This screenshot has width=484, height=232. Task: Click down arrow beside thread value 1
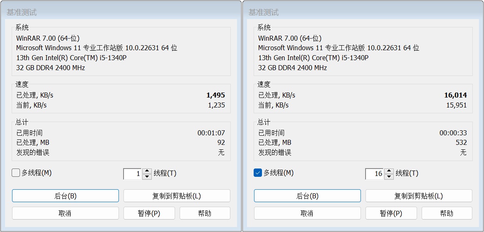tap(147, 176)
